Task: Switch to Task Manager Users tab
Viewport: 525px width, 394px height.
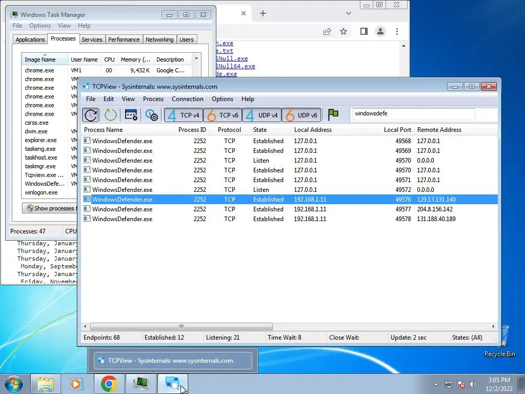Action: (187, 40)
